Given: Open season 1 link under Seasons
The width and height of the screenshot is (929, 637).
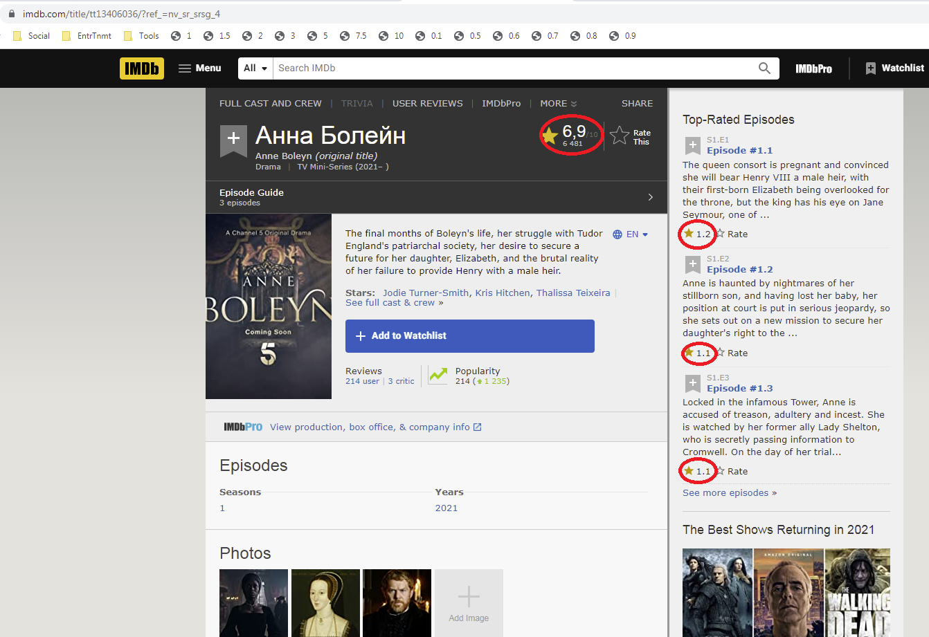Looking at the screenshot, I should coord(222,508).
